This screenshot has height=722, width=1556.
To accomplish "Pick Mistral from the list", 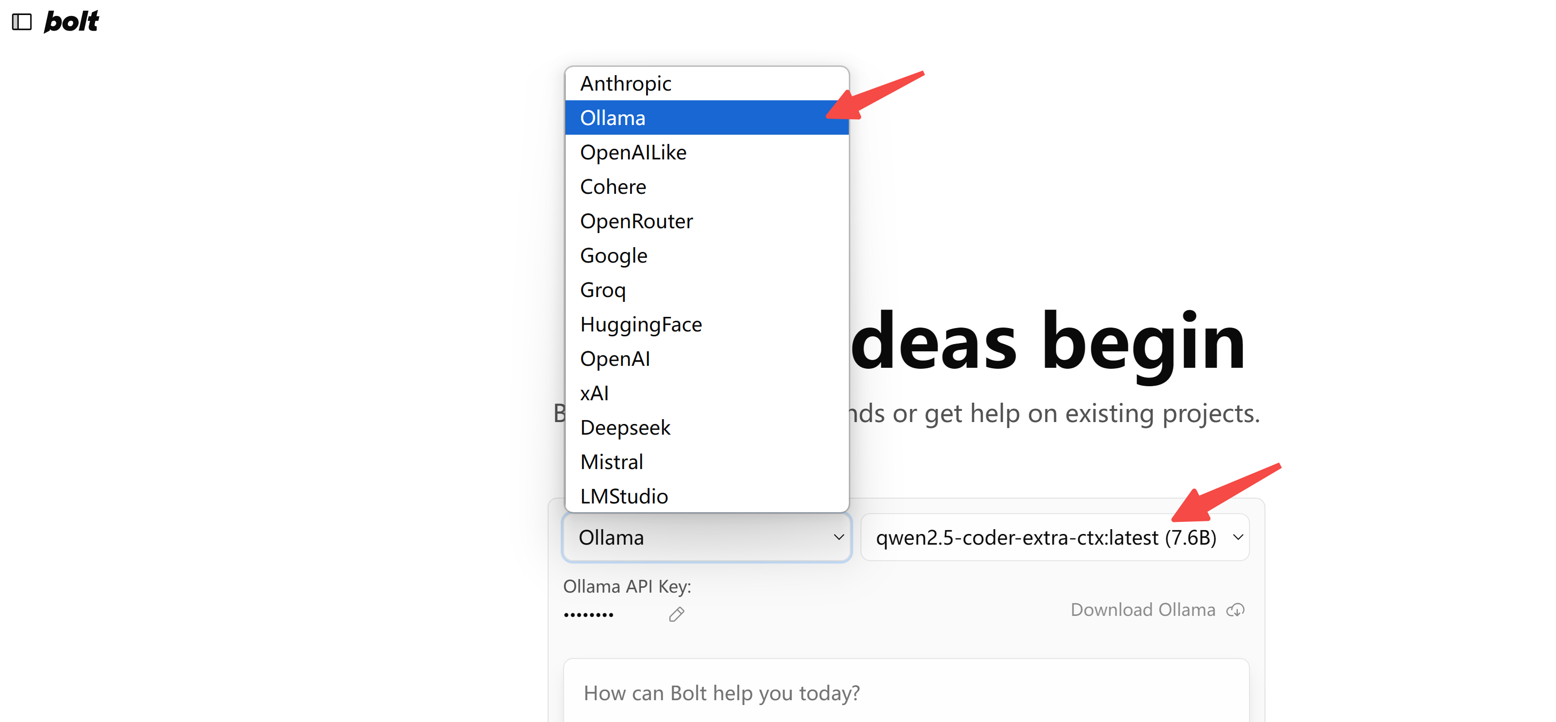I will click(611, 462).
